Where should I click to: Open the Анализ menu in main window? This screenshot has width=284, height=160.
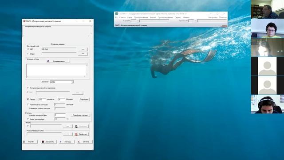point(153,17)
